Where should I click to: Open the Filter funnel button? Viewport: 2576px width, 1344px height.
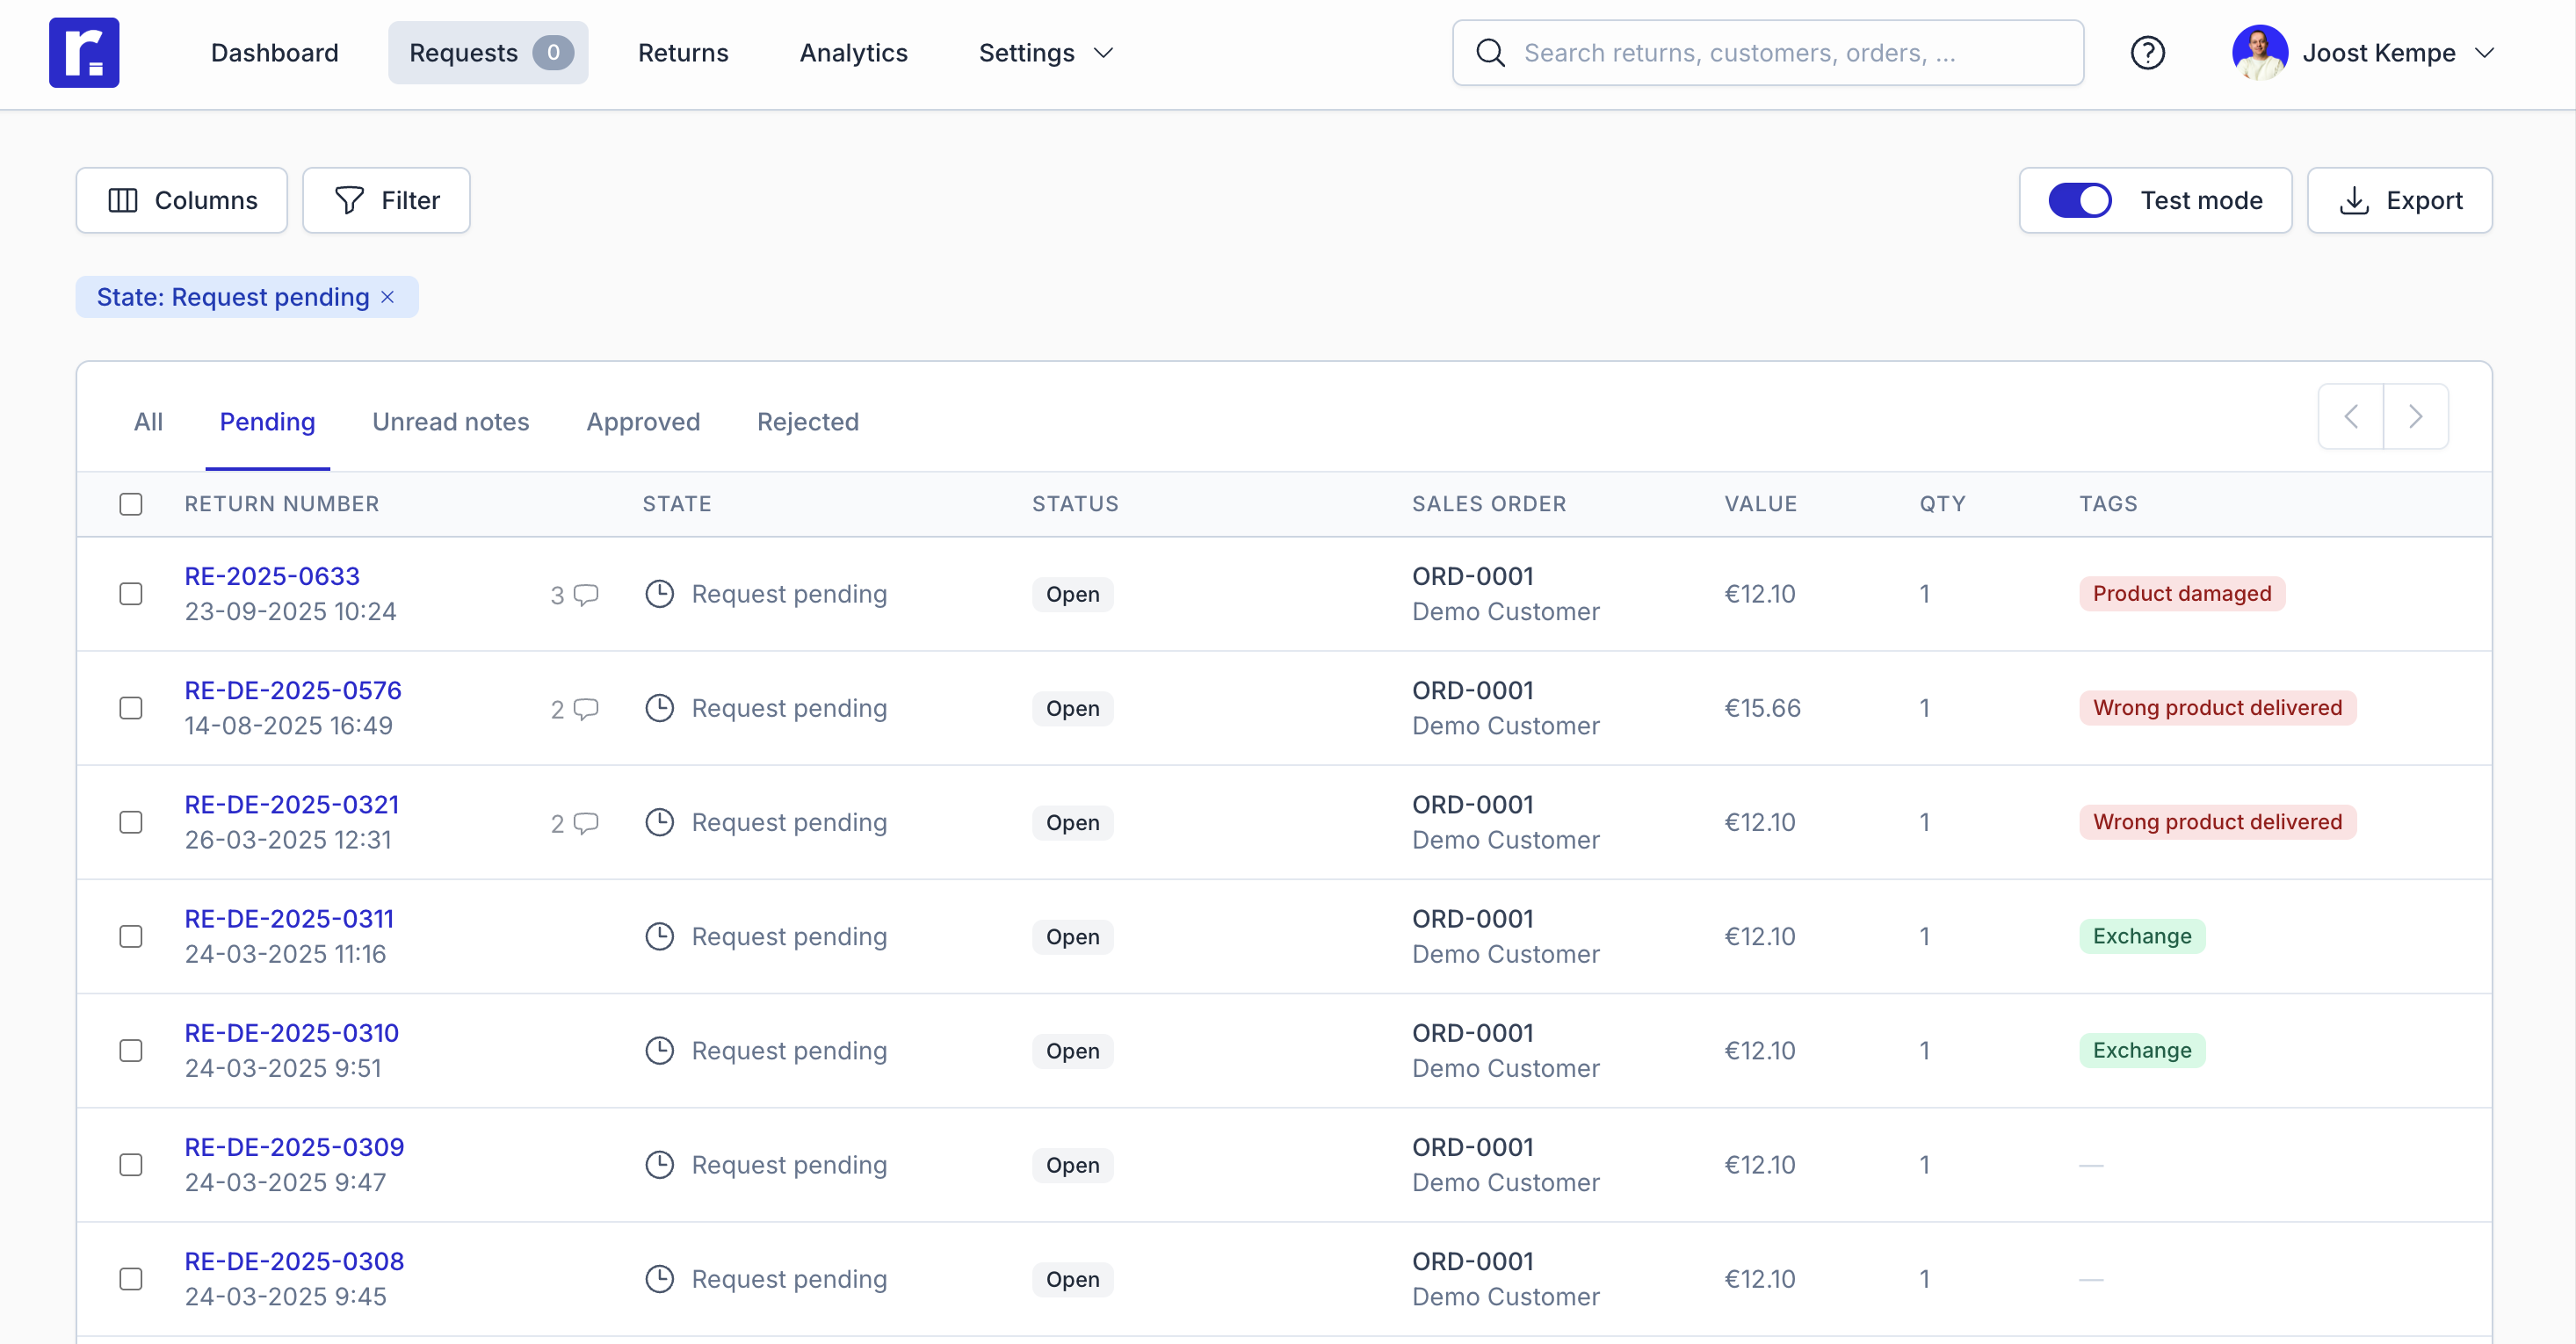tap(386, 200)
